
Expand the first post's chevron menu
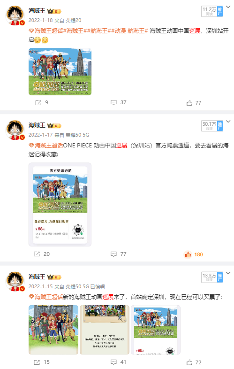pos(228,7)
